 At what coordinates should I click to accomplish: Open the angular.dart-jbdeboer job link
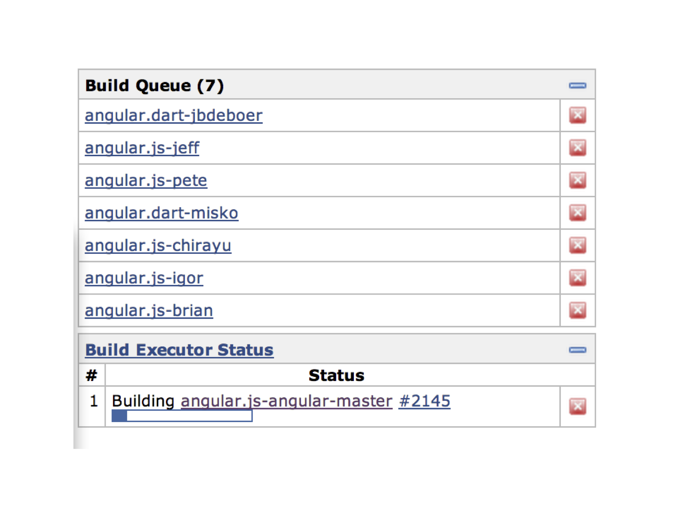pyautogui.click(x=174, y=116)
